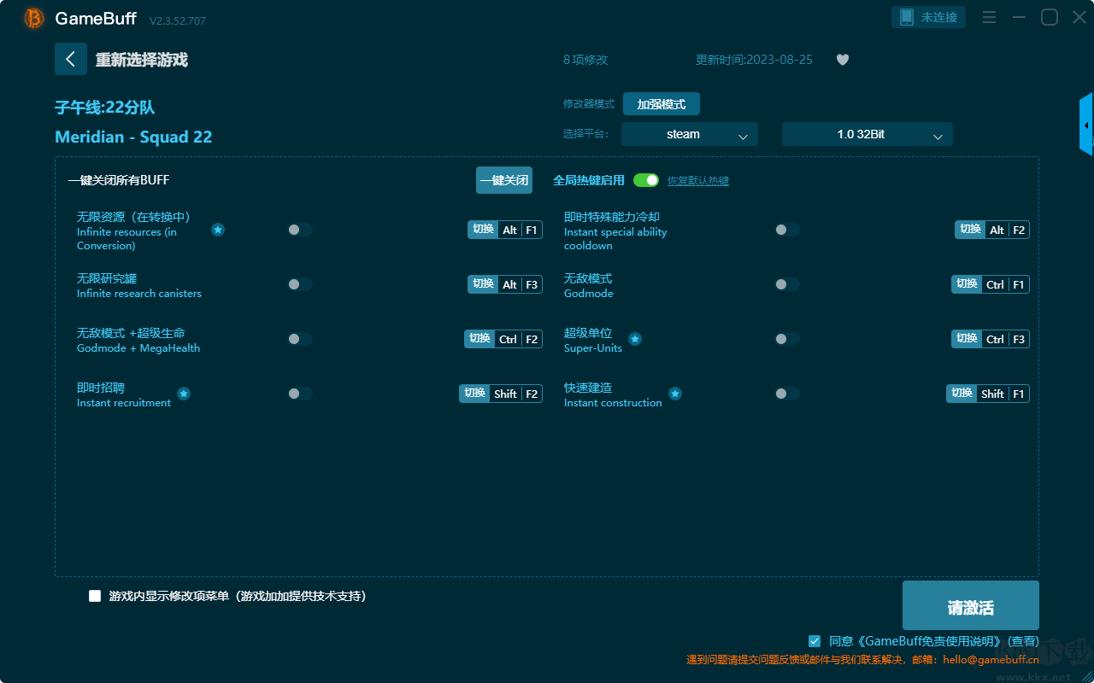Viewport: 1094px width, 683px height.
Task: Click the 更新时间:2023-08-25 text
Action: [754, 60]
